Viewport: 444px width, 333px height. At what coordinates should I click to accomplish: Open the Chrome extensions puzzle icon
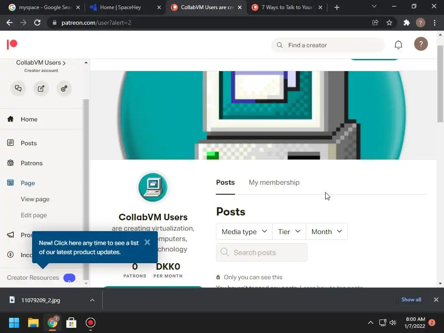[407, 23]
